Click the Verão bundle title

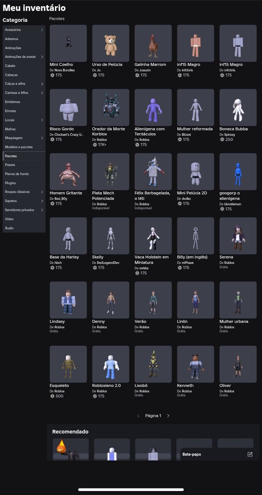140,321
